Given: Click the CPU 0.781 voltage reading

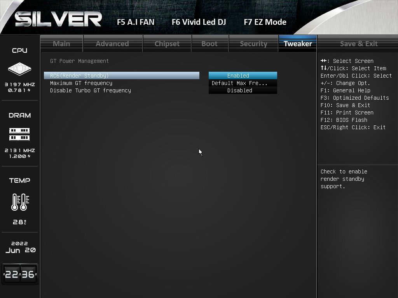Looking at the screenshot, I should [19, 90].
